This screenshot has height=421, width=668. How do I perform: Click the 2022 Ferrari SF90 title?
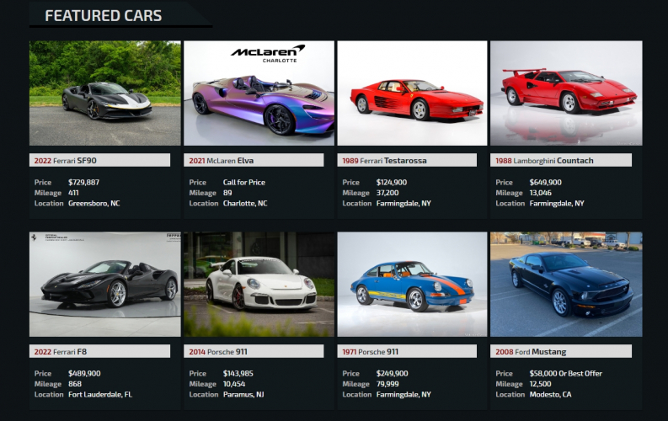[65, 161]
